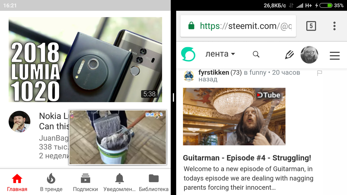This screenshot has height=195, width=347.
Task: Tap the green padlock security icon
Action: [x=191, y=26]
